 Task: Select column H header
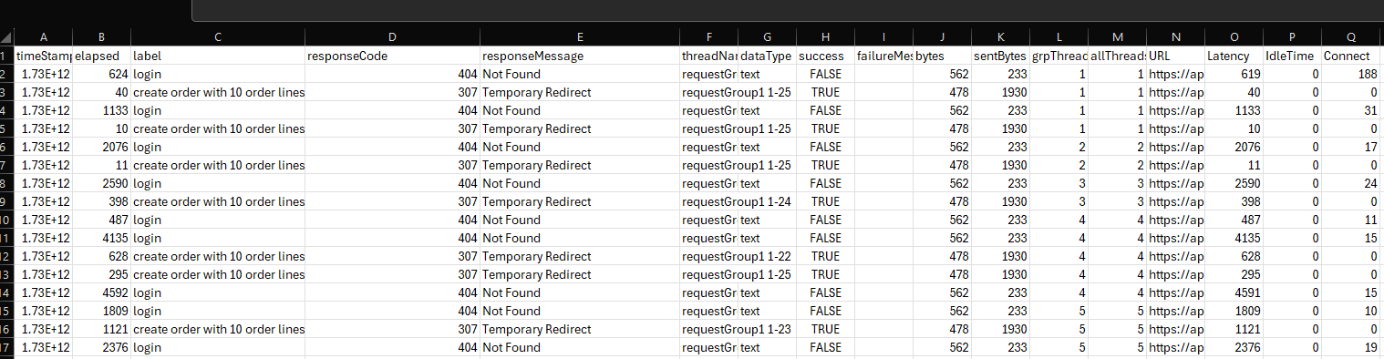click(825, 37)
